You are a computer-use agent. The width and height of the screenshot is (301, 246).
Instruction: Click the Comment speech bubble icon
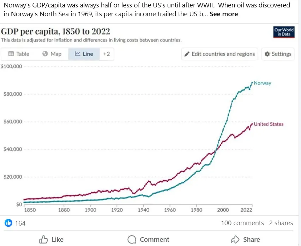(x=132, y=240)
